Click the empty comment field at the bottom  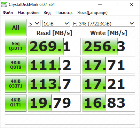point(70,120)
